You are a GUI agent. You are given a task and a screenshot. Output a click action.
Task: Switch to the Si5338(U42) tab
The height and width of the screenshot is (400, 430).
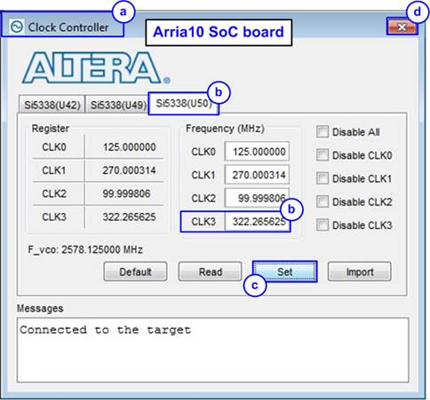point(52,105)
